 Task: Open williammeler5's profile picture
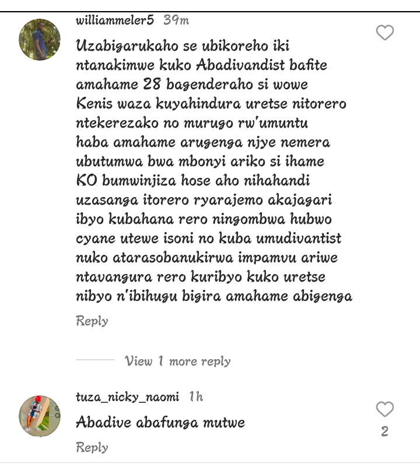(40, 40)
